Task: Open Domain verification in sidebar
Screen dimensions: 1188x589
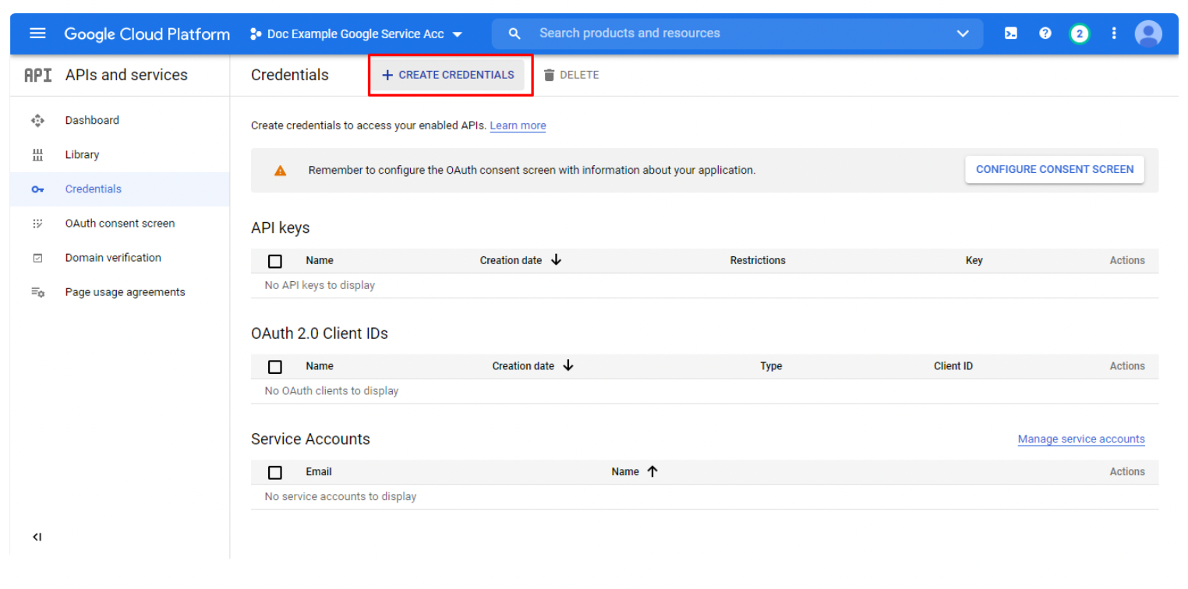Action: pos(113,257)
